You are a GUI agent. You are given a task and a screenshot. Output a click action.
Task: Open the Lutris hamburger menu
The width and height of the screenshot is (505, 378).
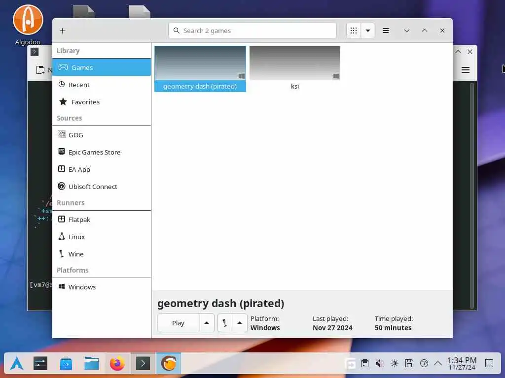point(386,31)
